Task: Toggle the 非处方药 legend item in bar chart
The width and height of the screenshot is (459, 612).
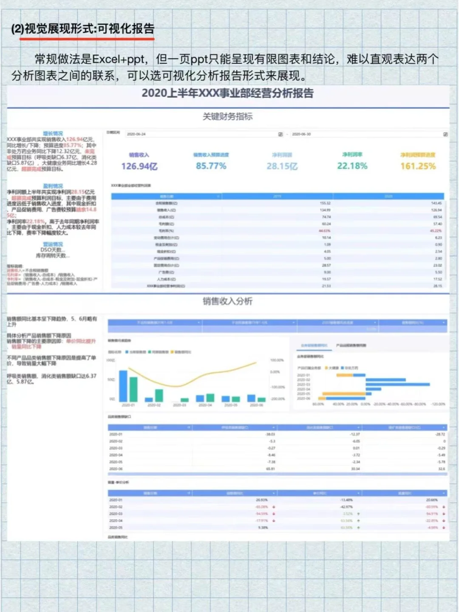Action: 349,368
